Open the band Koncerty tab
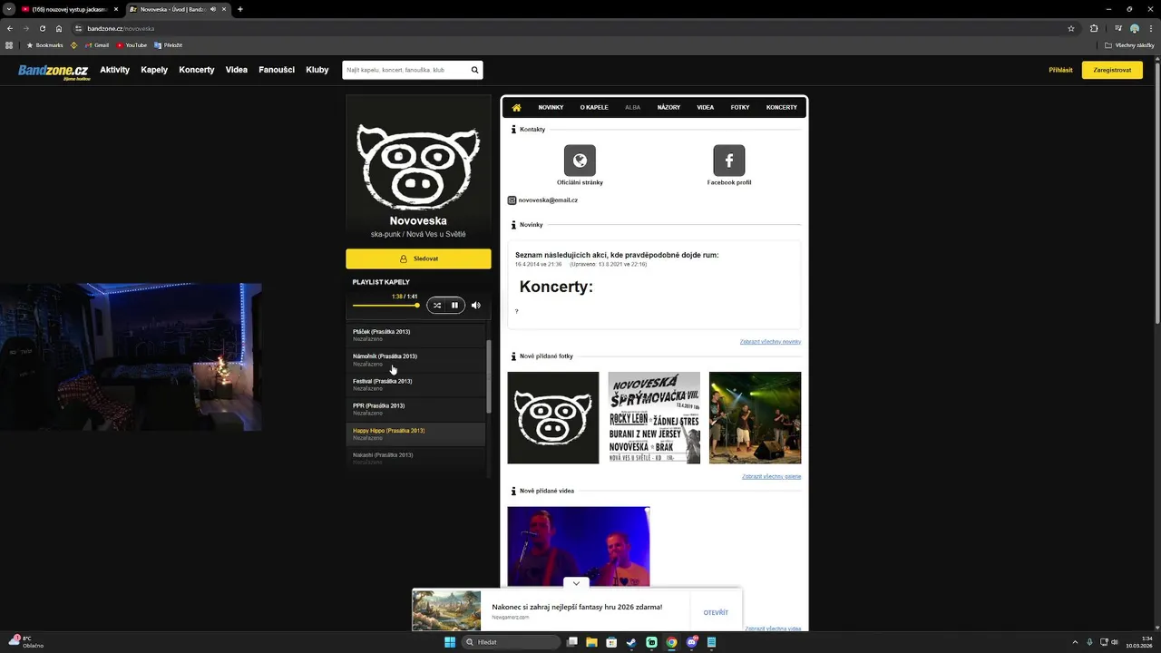This screenshot has width=1161, height=653. coord(782,107)
